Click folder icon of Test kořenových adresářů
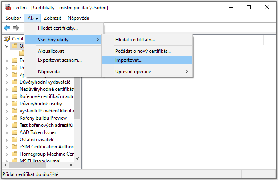Screen dimensions: 278x180 tap(14, 125)
